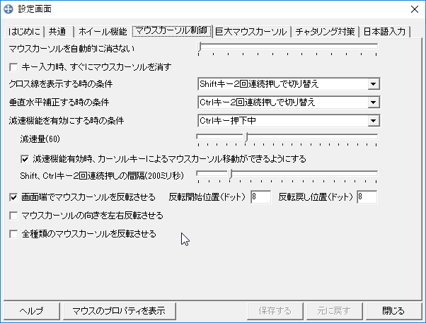
Task: Select the ホイール機能 tab
Action: pos(103,32)
